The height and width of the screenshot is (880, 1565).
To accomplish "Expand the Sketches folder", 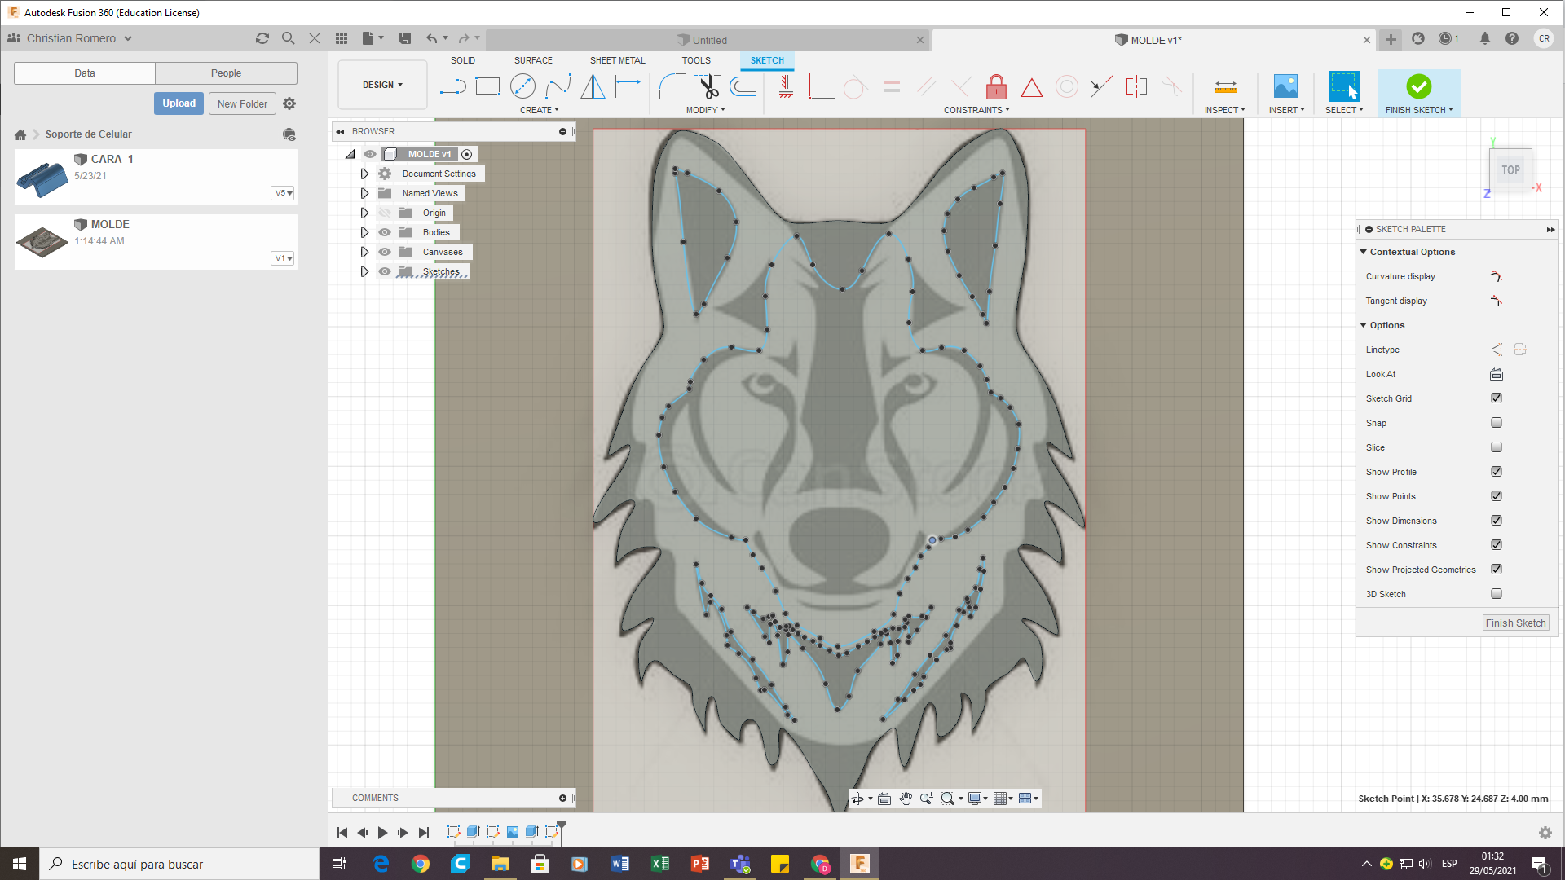I will pyautogui.click(x=364, y=271).
